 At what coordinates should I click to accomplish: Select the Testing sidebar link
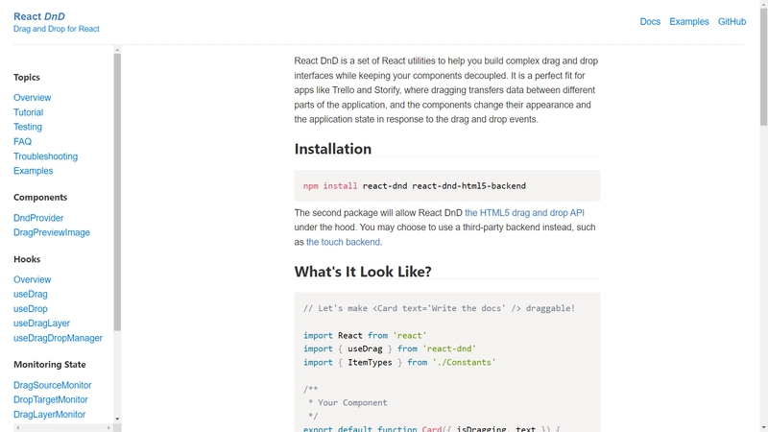tap(28, 127)
